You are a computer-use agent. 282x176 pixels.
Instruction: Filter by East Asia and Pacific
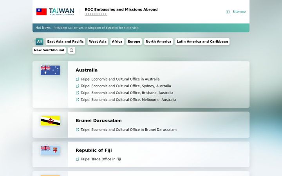65,41
